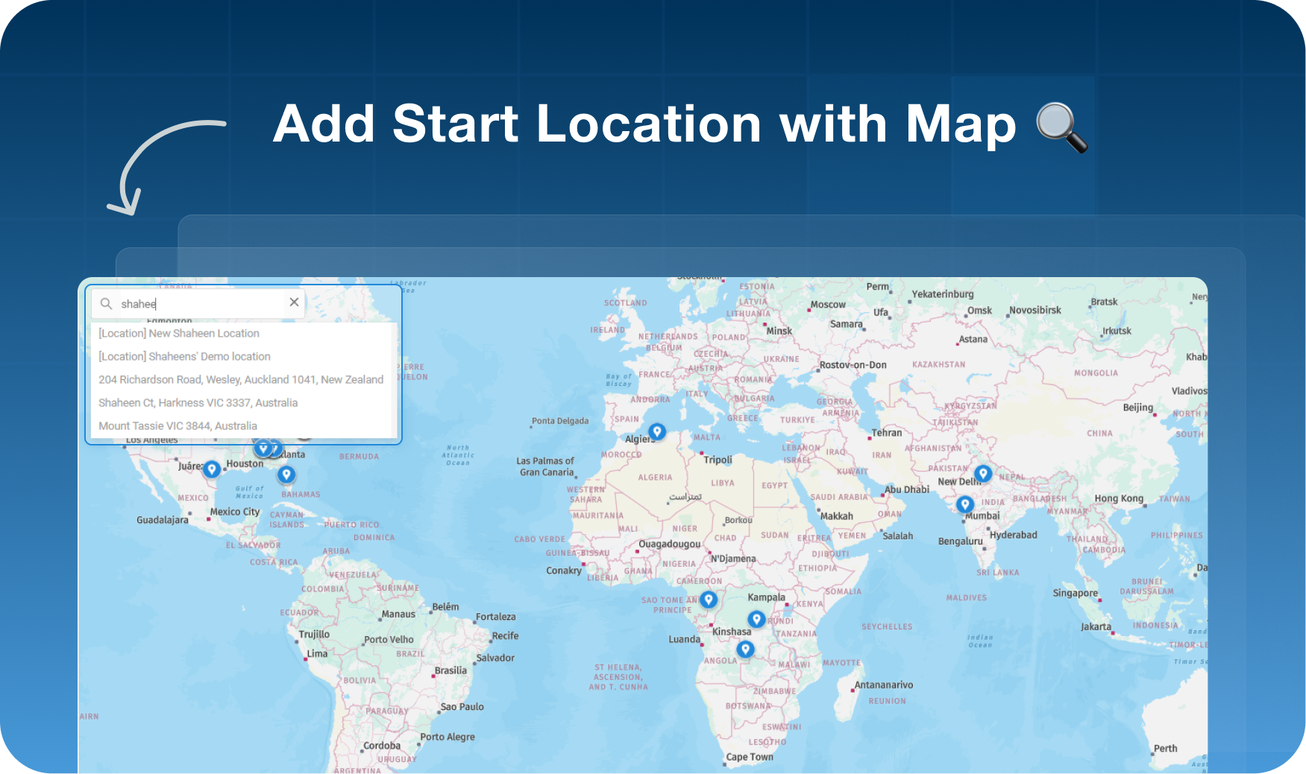Viewport: 1306px width, 774px height.
Task: Choose 'Mount Tassie VIC 3844, Australia' result
Action: (x=178, y=426)
